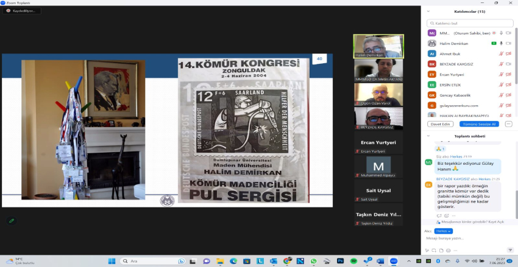Toggle Halim Demirkan's camera icon
The width and height of the screenshot is (518, 267).
pos(508,43)
